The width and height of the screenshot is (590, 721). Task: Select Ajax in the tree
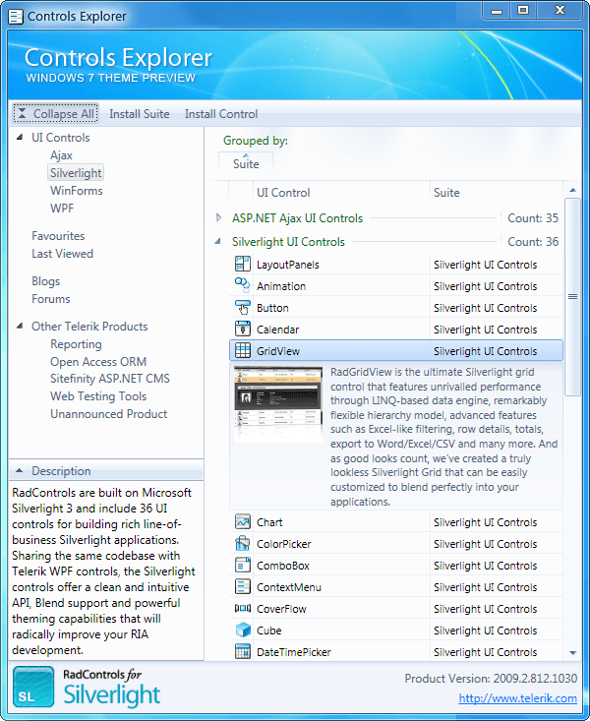tap(61, 155)
